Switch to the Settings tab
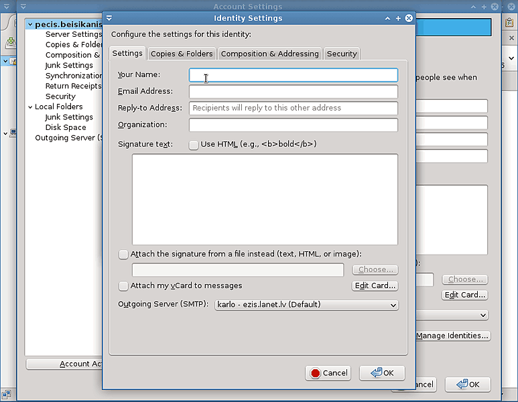 [x=127, y=53]
